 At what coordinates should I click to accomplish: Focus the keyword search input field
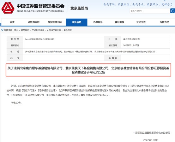click(150, 11)
